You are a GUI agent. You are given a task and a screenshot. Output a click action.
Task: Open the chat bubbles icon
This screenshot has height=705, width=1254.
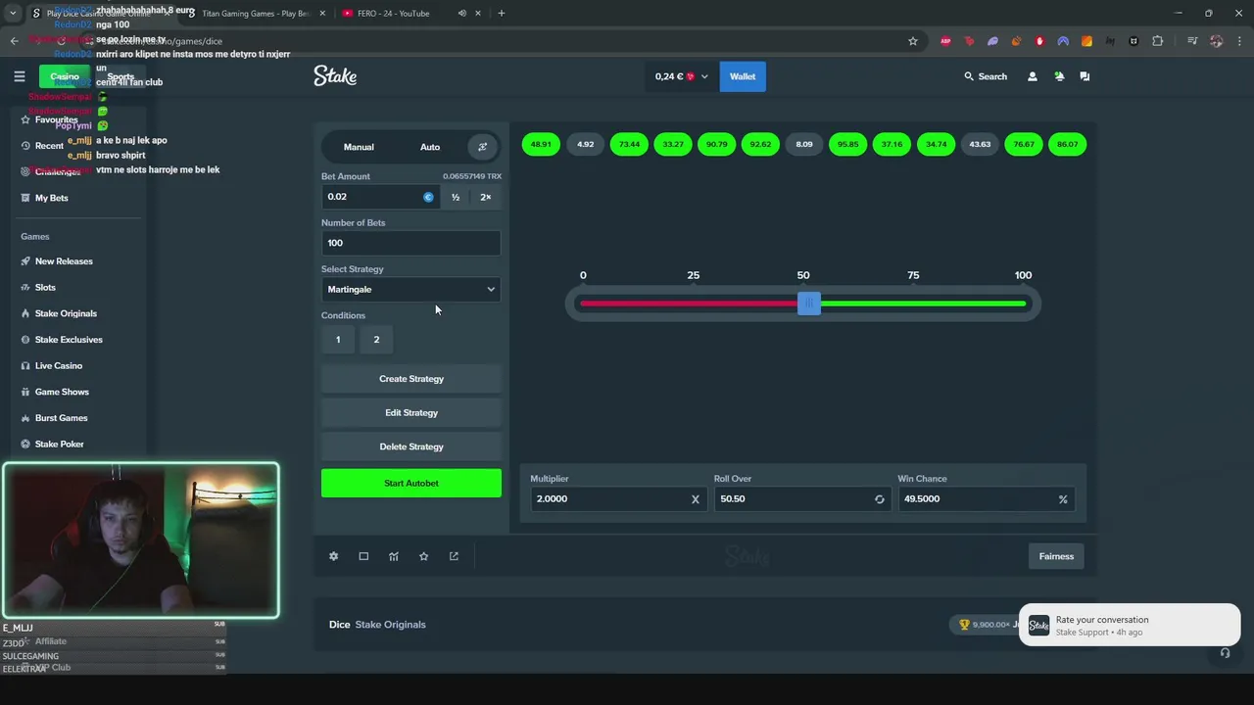tap(1085, 76)
